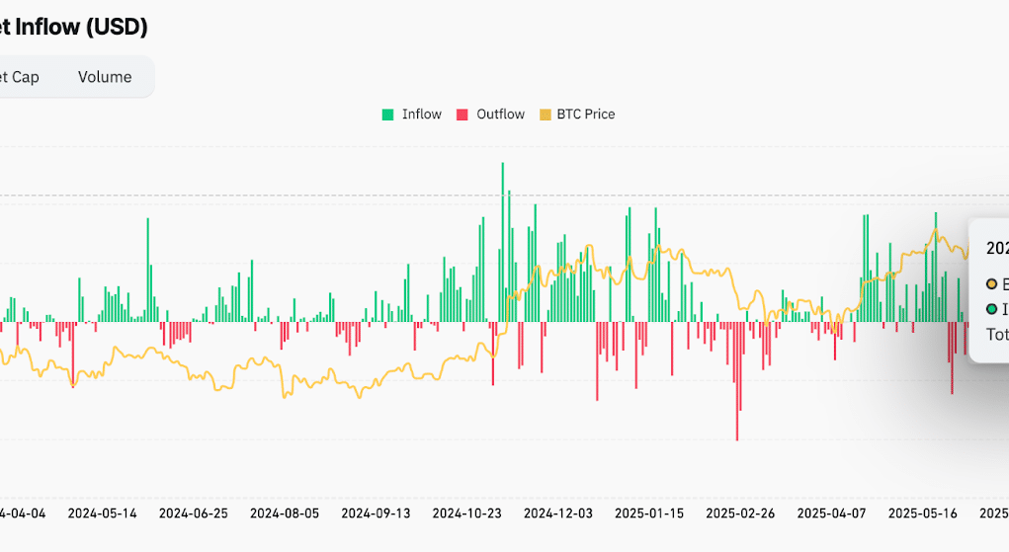Click the green circle marker in tooltip
This screenshot has width=1009, height=552.
click(992, 309)
